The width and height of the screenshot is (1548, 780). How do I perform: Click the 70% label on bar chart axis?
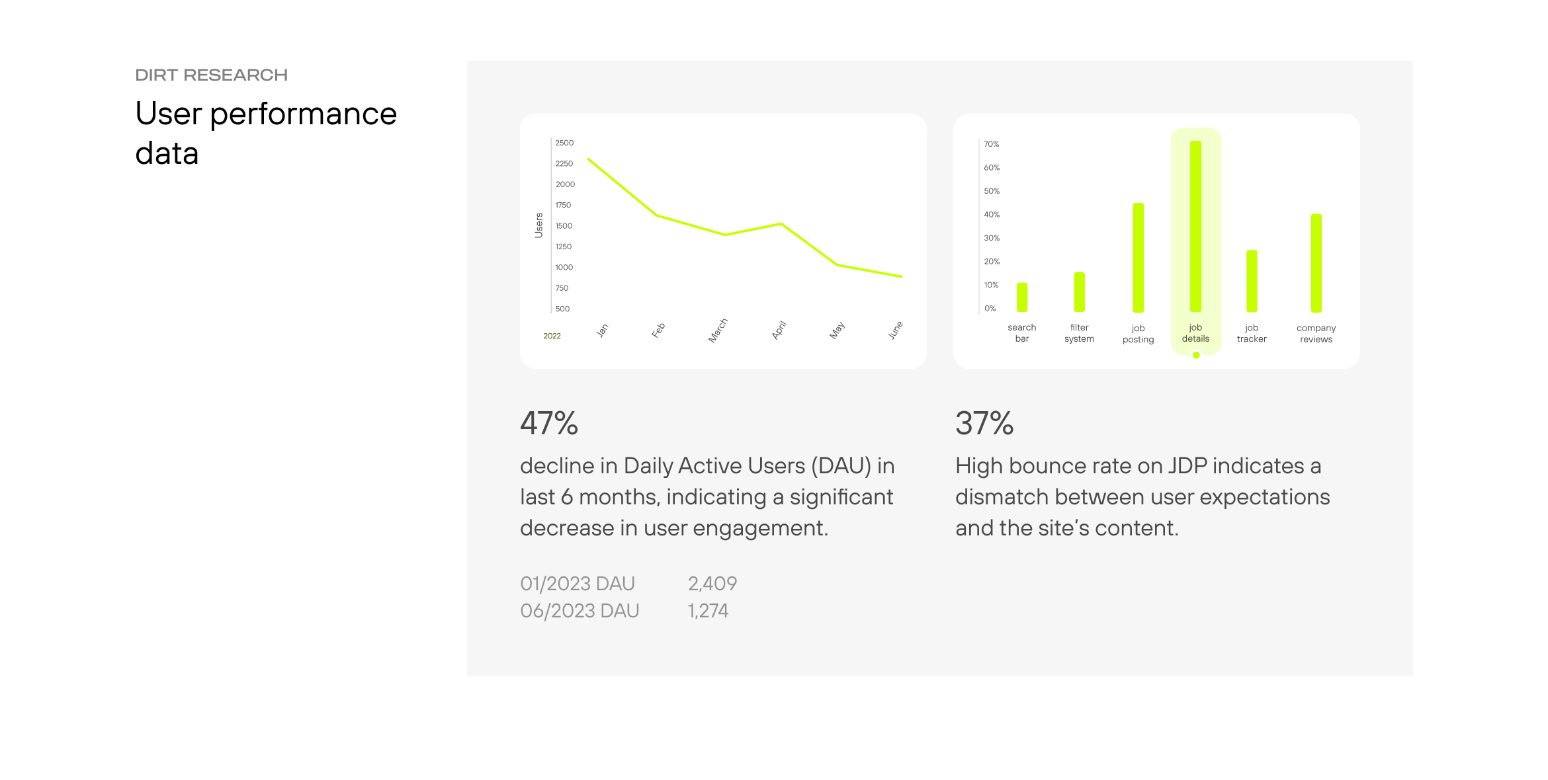991,144
